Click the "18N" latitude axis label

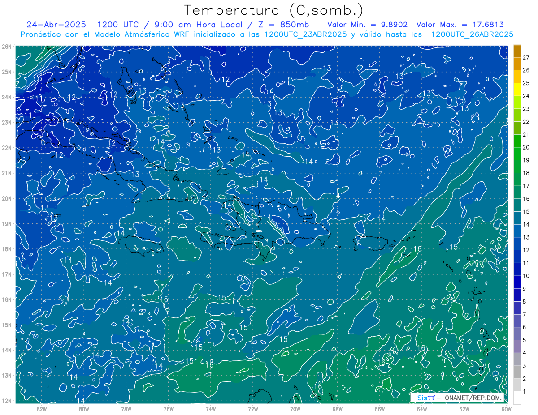tap(7, 248)
